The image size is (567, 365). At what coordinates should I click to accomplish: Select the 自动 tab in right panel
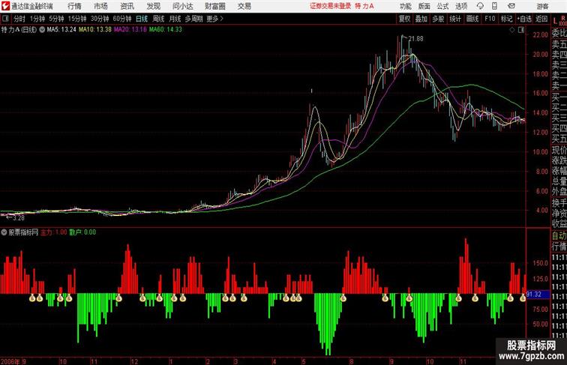coord(559,235)
